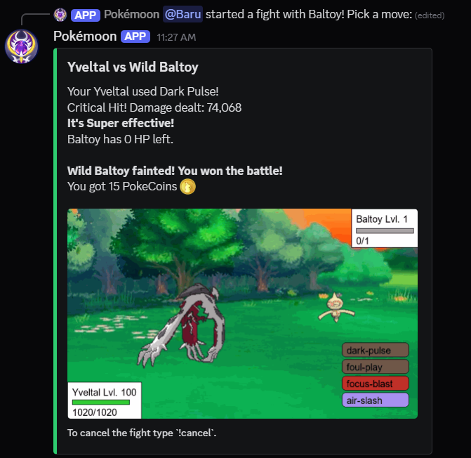Select the red focus-blast move button

point(376,383)
